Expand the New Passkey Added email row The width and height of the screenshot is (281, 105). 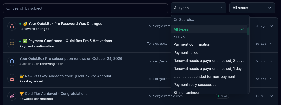(x=271, y=79)
